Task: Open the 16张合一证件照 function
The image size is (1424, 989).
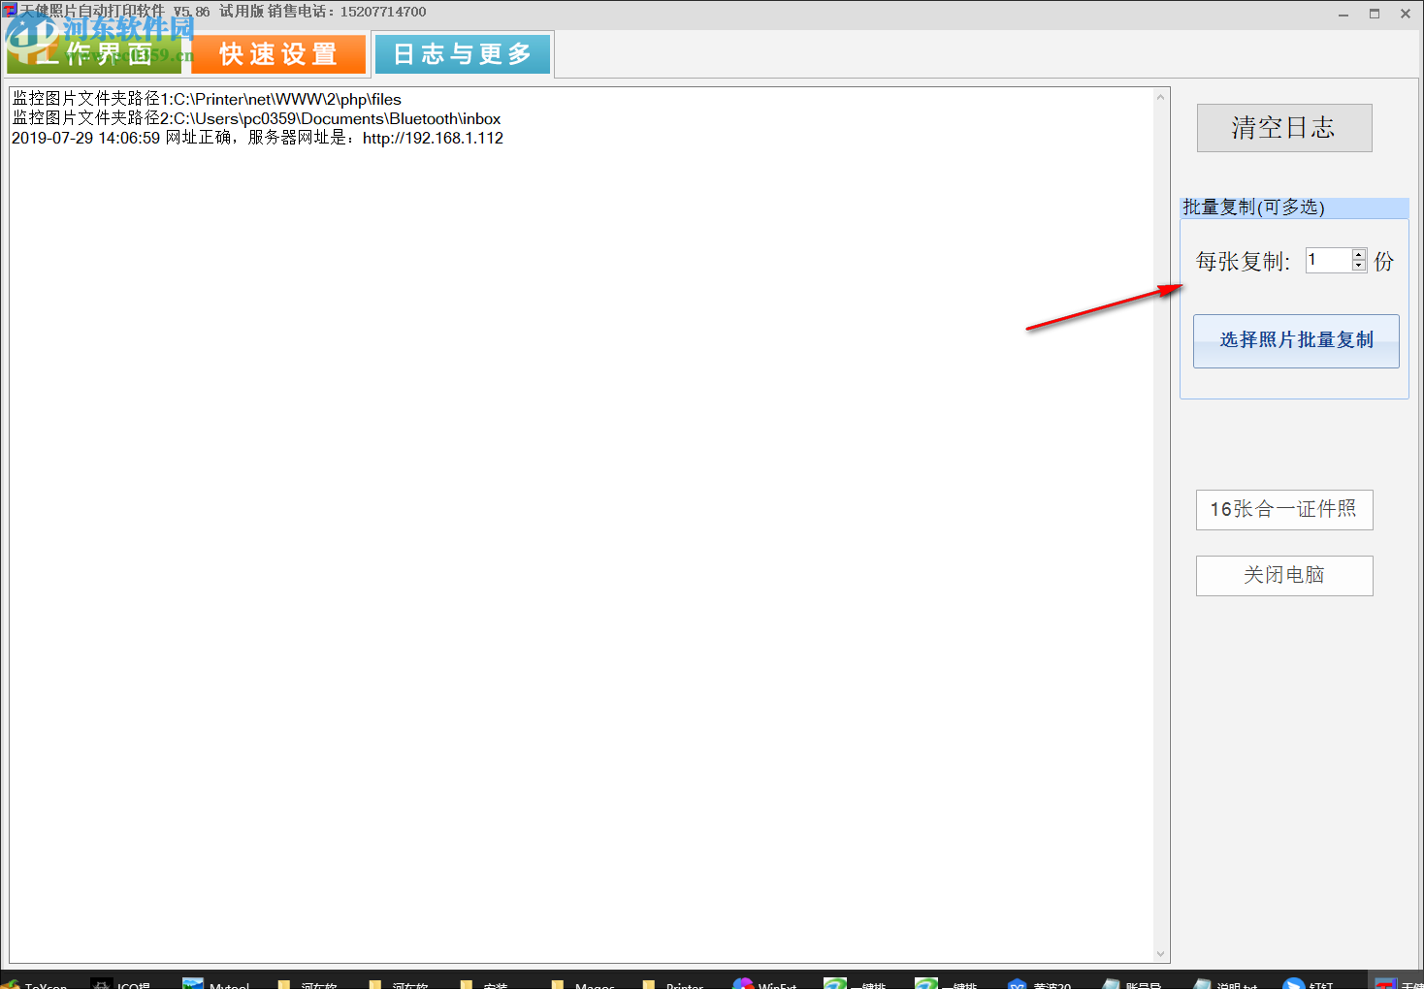Action: click(x=1284, y=510)
